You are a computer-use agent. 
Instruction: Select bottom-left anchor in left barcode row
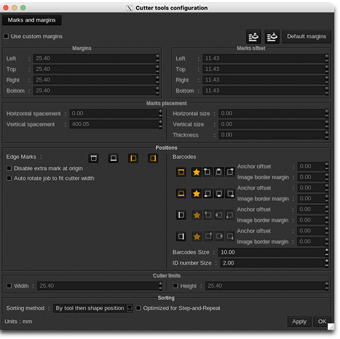tap(229, 215)
